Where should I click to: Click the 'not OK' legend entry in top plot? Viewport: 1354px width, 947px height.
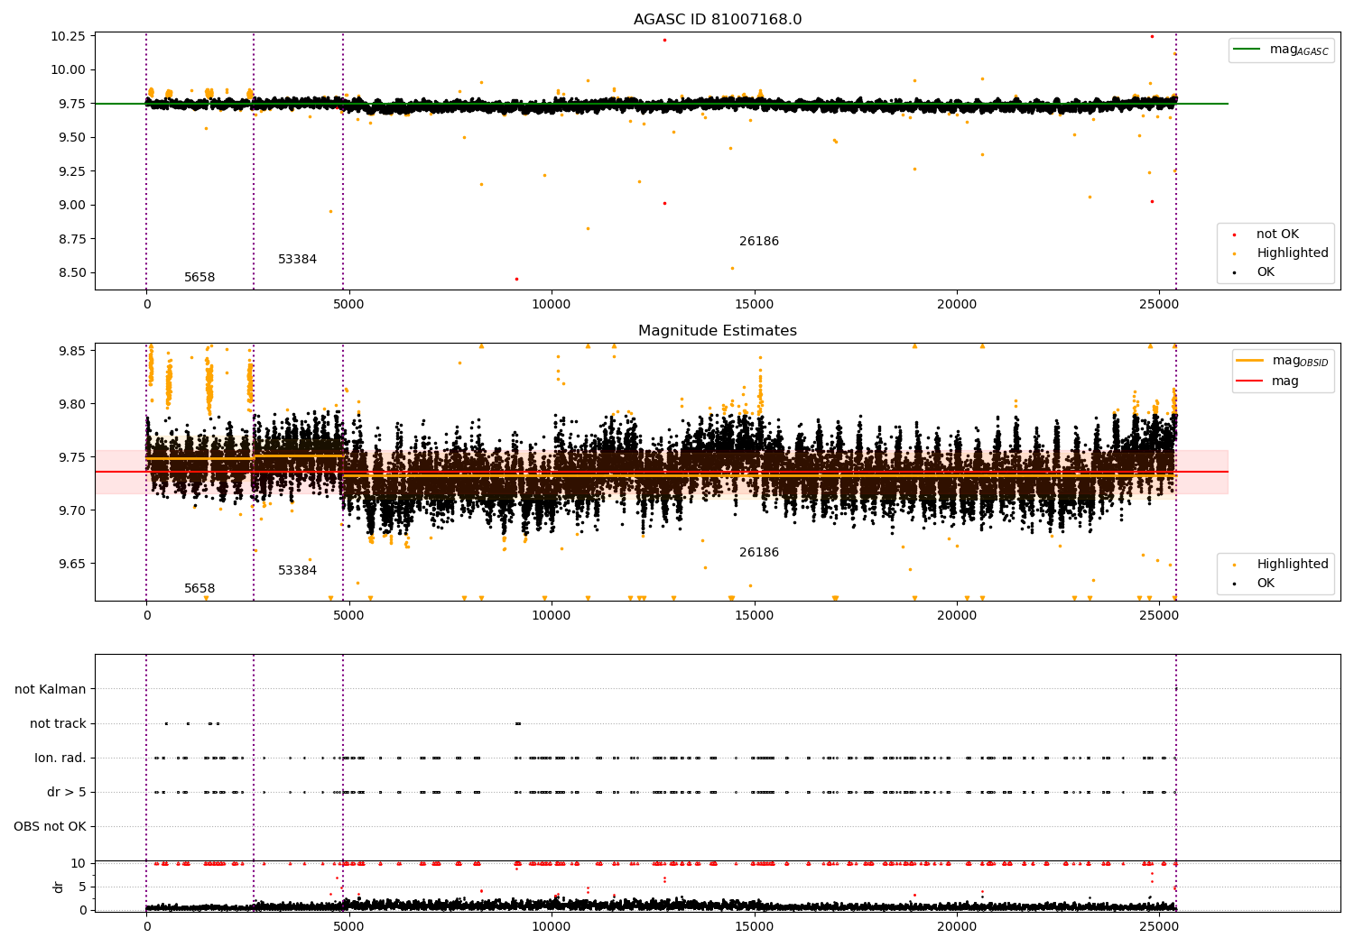point(1277,234)
